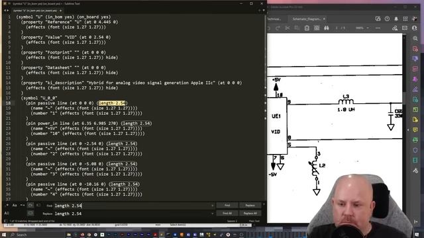The width and height of the screenshot is (424, 238).
Task: Close the Schematic_Diagram tab in Acrobat
Action: 324,19
